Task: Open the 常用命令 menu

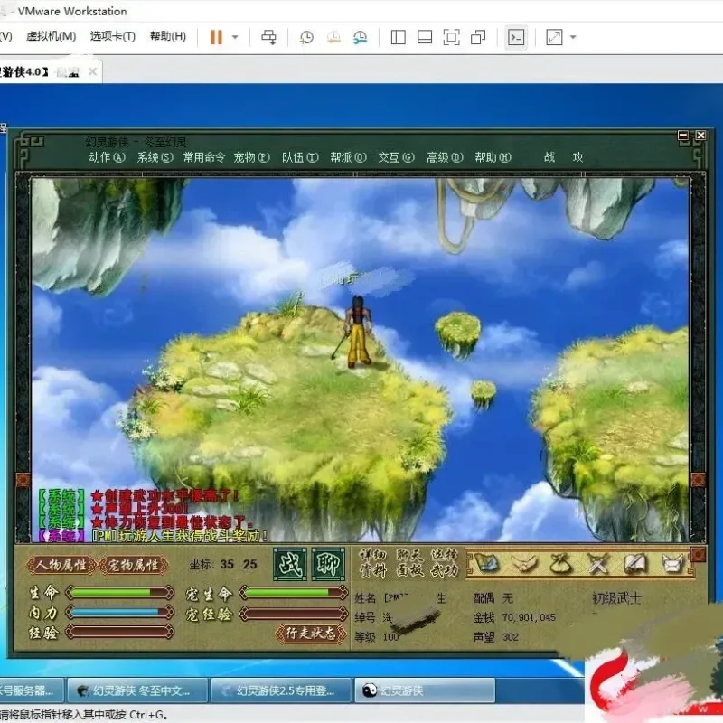Action: [x=204, y=157]
